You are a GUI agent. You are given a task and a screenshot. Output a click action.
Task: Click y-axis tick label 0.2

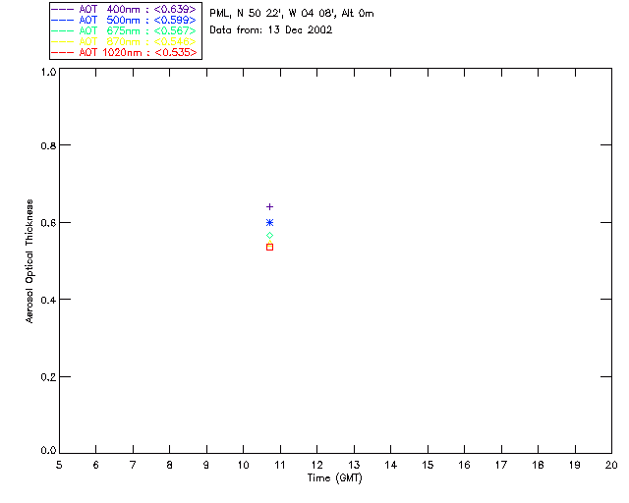pyautogui.click(x=48, y=377)
